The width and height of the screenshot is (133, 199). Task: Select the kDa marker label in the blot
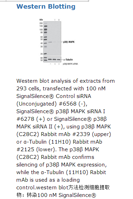(41, 20)
